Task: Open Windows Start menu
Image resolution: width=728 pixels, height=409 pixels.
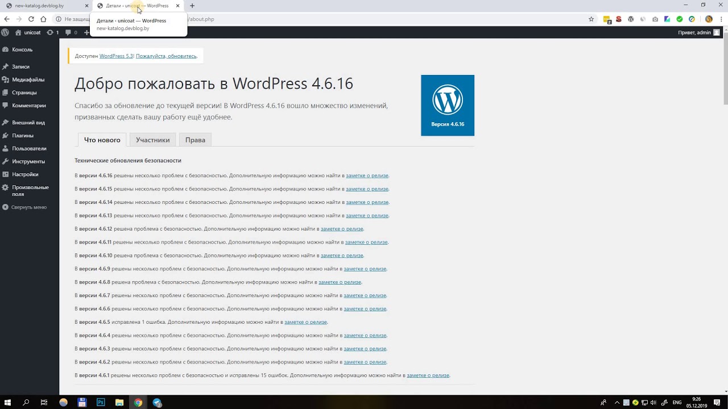Action: tap(8, 402)
